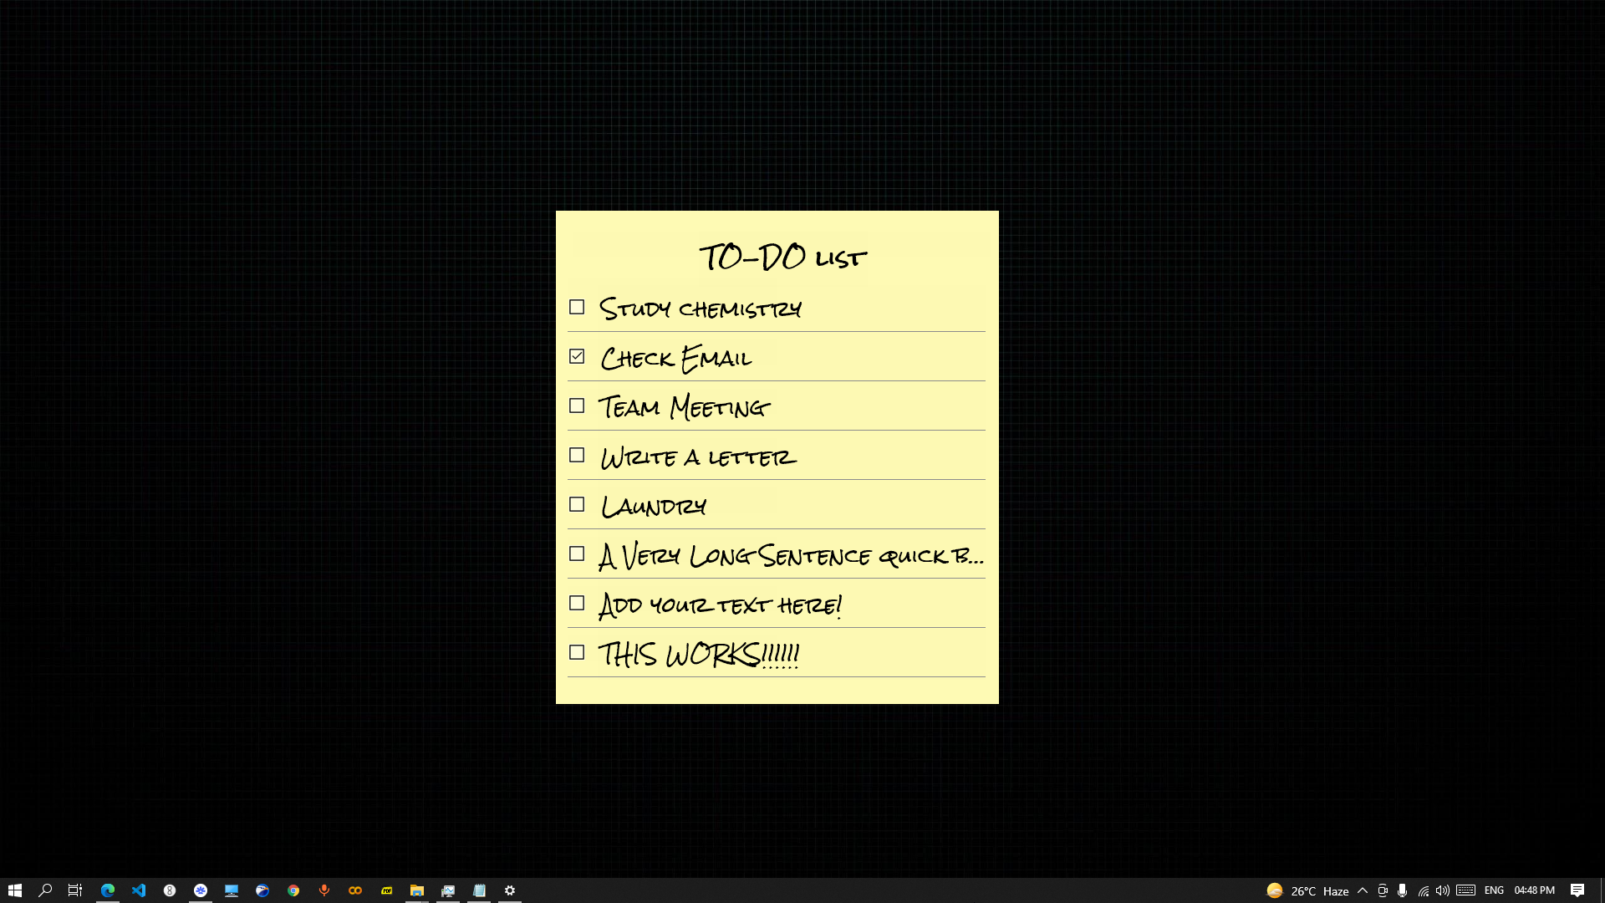The image size is (1605, 903).
Task: Tick the Add your text here checkbox
Action: [577, 603]
